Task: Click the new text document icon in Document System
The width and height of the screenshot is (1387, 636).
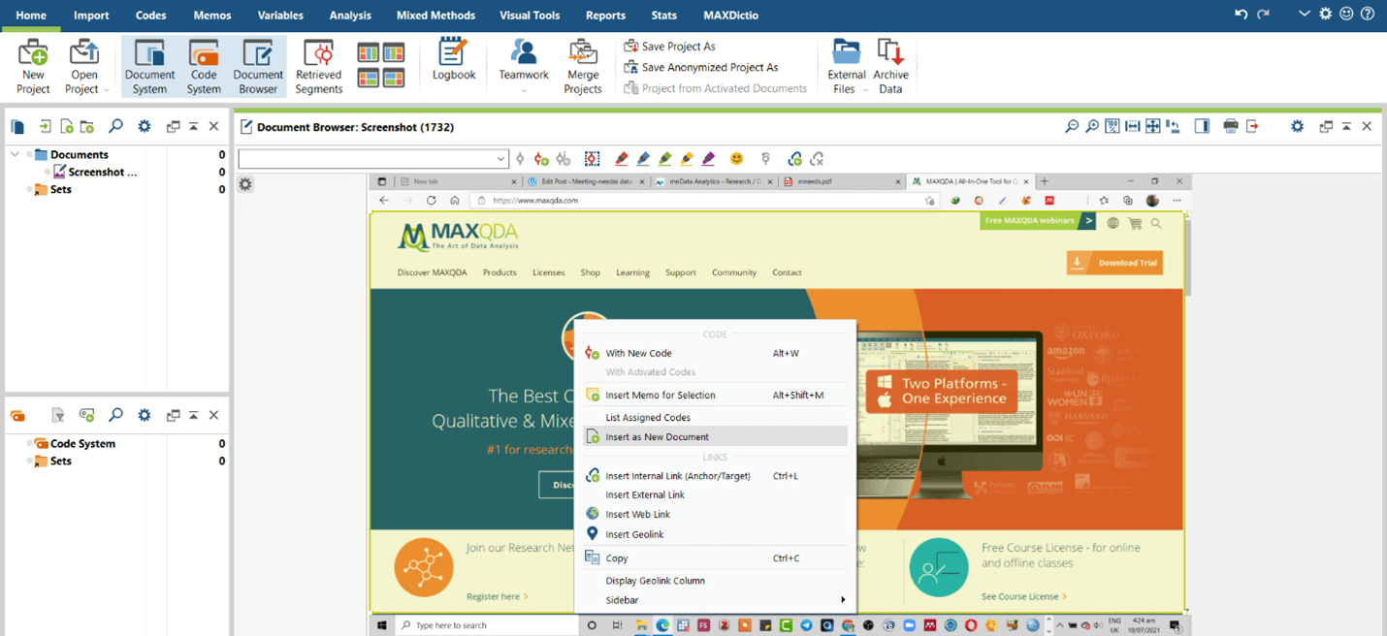Action: [66, 126]
